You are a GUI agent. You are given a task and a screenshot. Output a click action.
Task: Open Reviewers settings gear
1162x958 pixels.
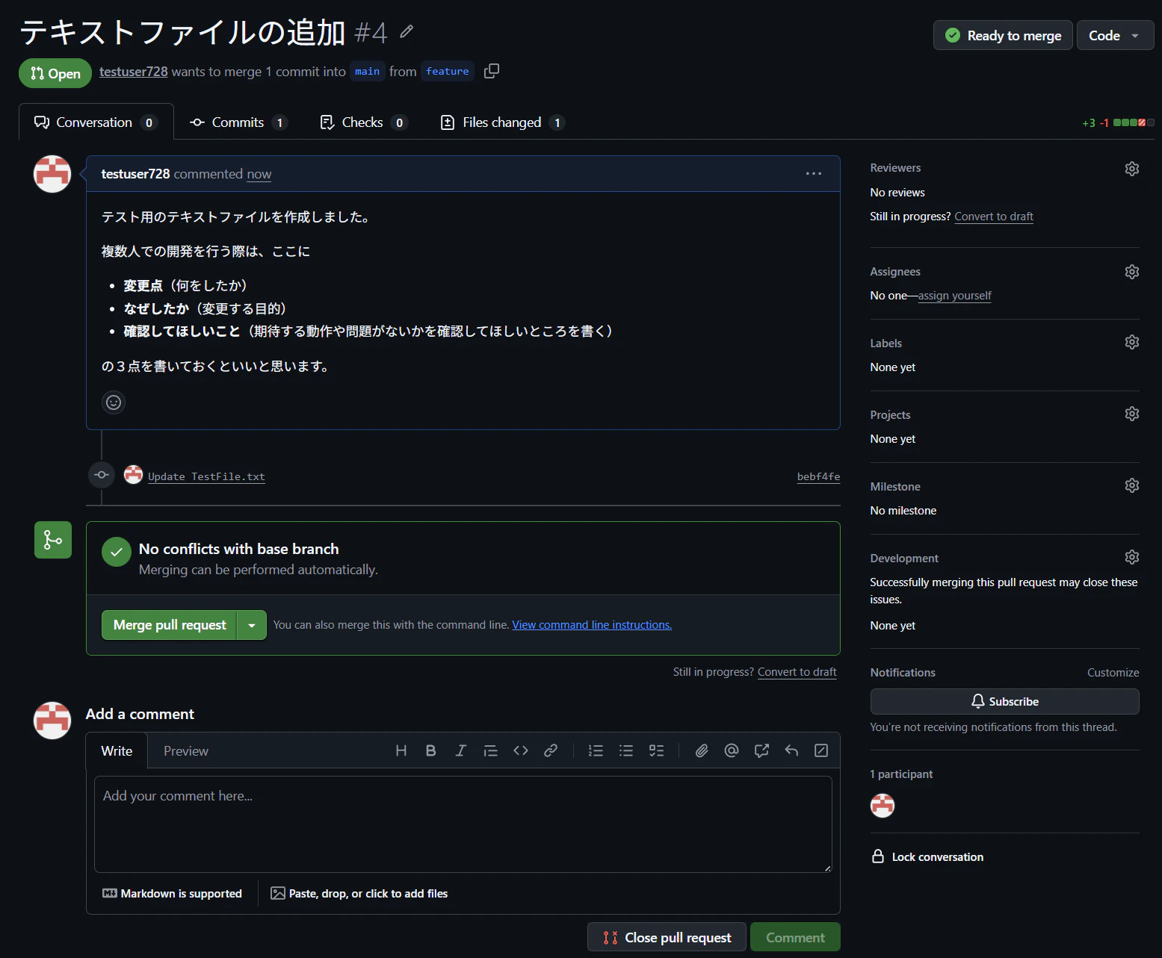pyautogui.click(x=1131, y=169)
